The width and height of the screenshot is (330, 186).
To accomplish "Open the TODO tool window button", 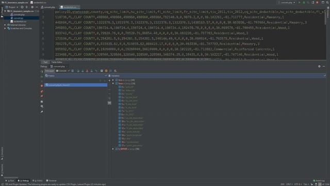I will pyautogui.click(x=38, y=181).
